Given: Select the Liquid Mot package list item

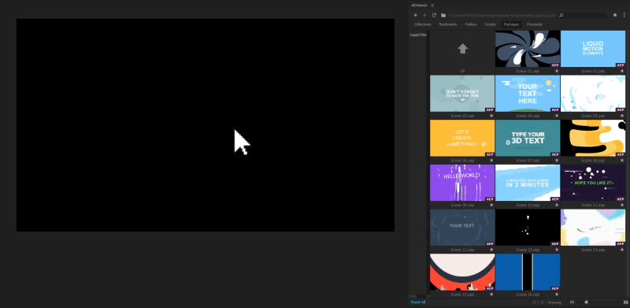Looking at the screenshot, I should (x=418, y=35).
